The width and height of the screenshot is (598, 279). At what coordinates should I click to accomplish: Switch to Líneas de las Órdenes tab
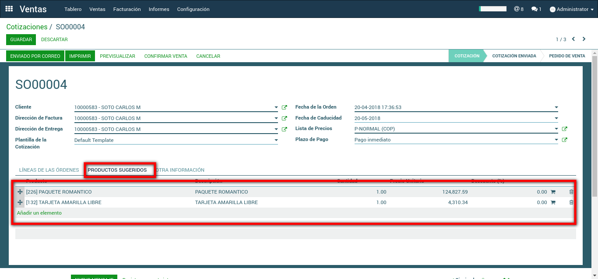(x=49, y=170)
